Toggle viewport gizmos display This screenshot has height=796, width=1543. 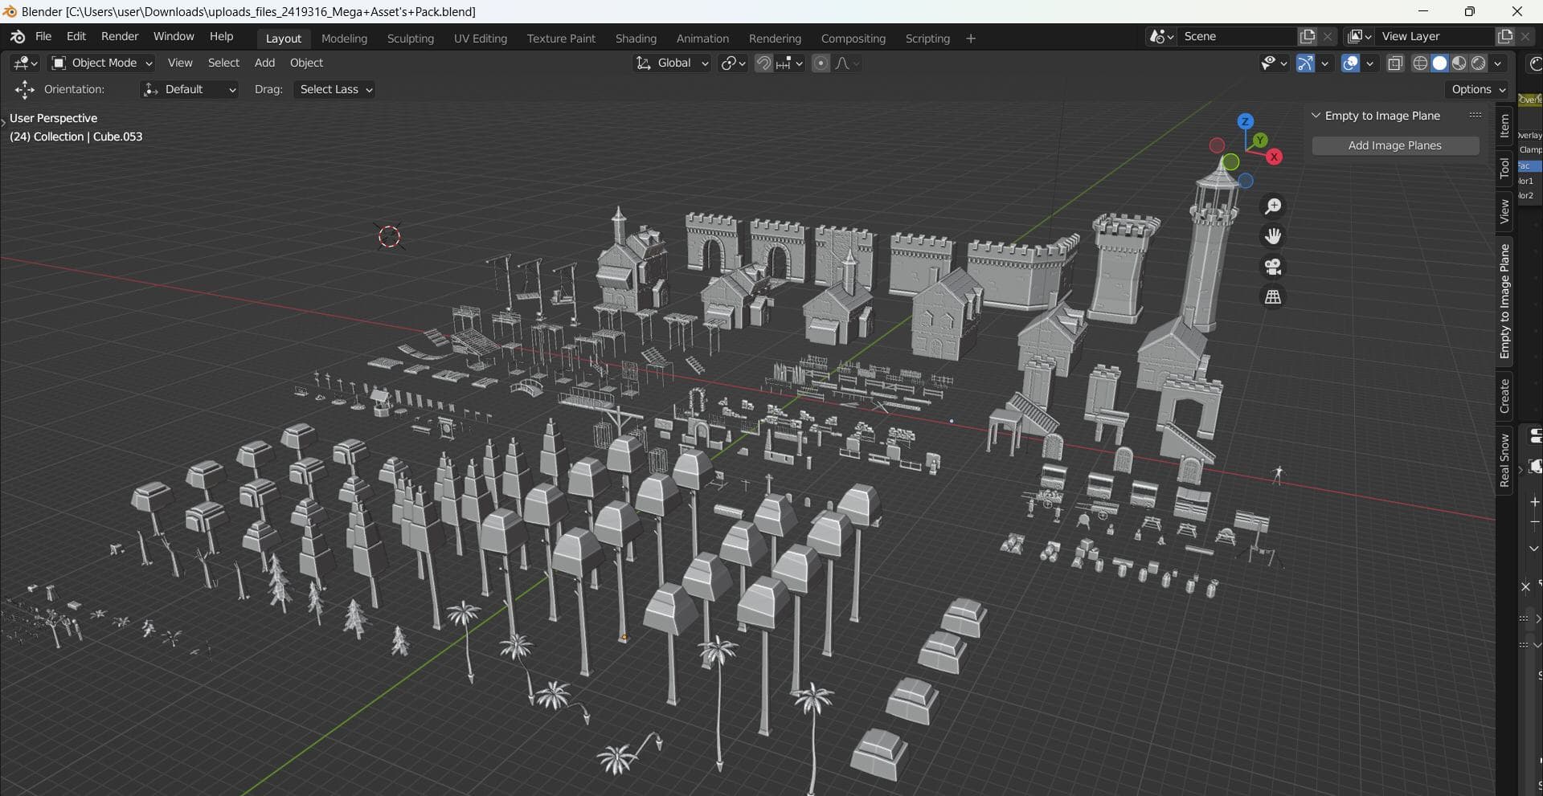1305,63
